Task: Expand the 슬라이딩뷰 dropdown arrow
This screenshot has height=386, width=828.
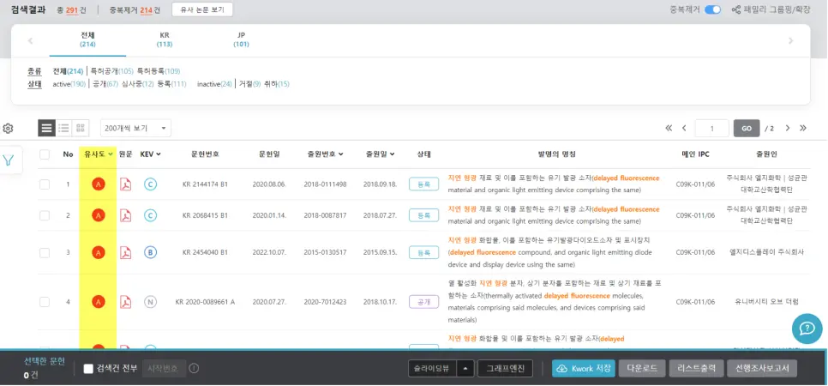Action: point(464,368)
